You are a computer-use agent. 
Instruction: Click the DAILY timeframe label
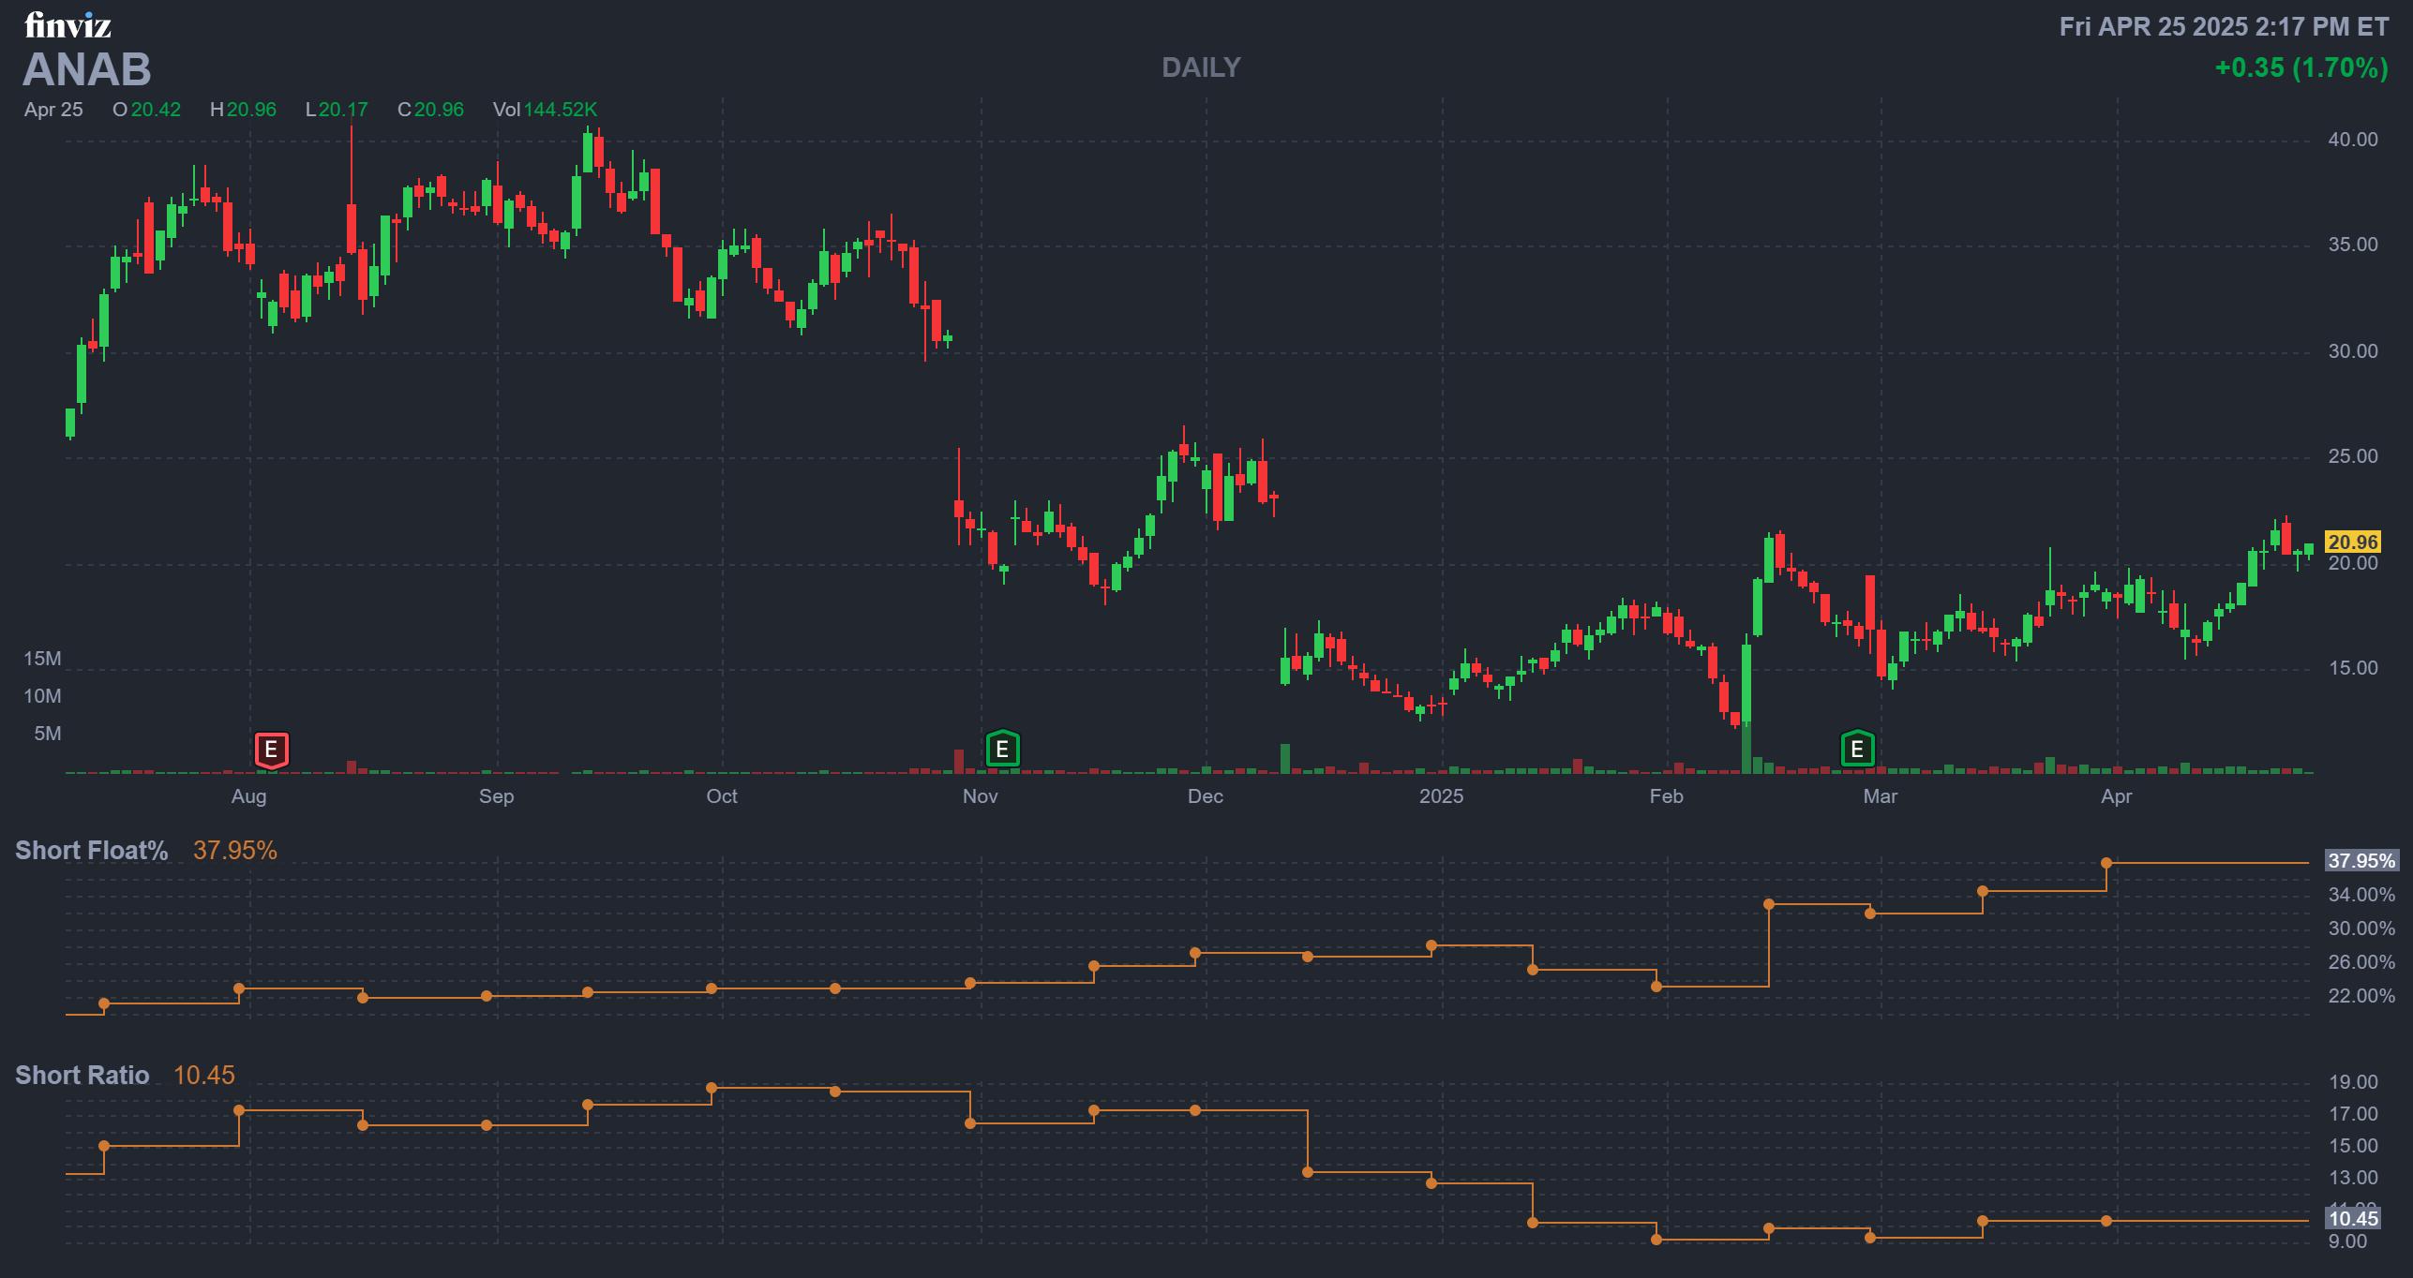1201,67
